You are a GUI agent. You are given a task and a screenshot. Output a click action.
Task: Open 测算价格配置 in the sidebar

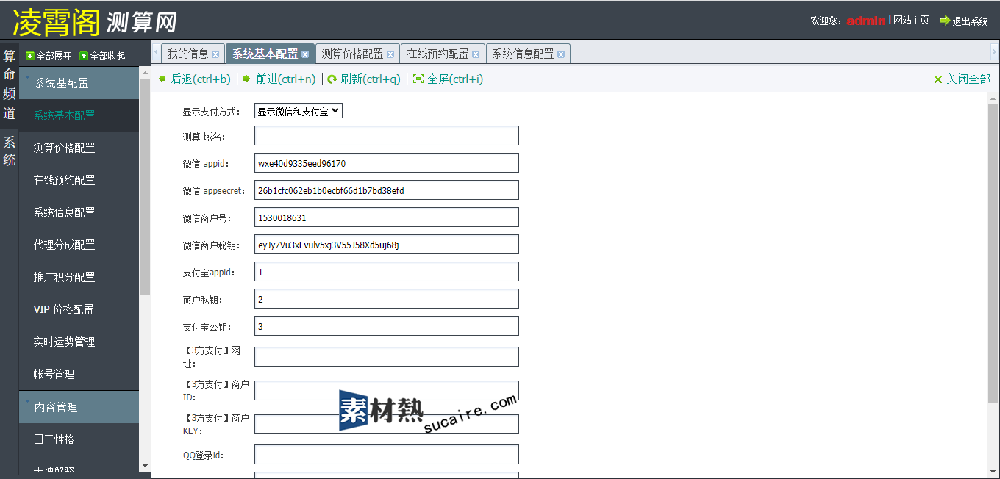(79, 148)
